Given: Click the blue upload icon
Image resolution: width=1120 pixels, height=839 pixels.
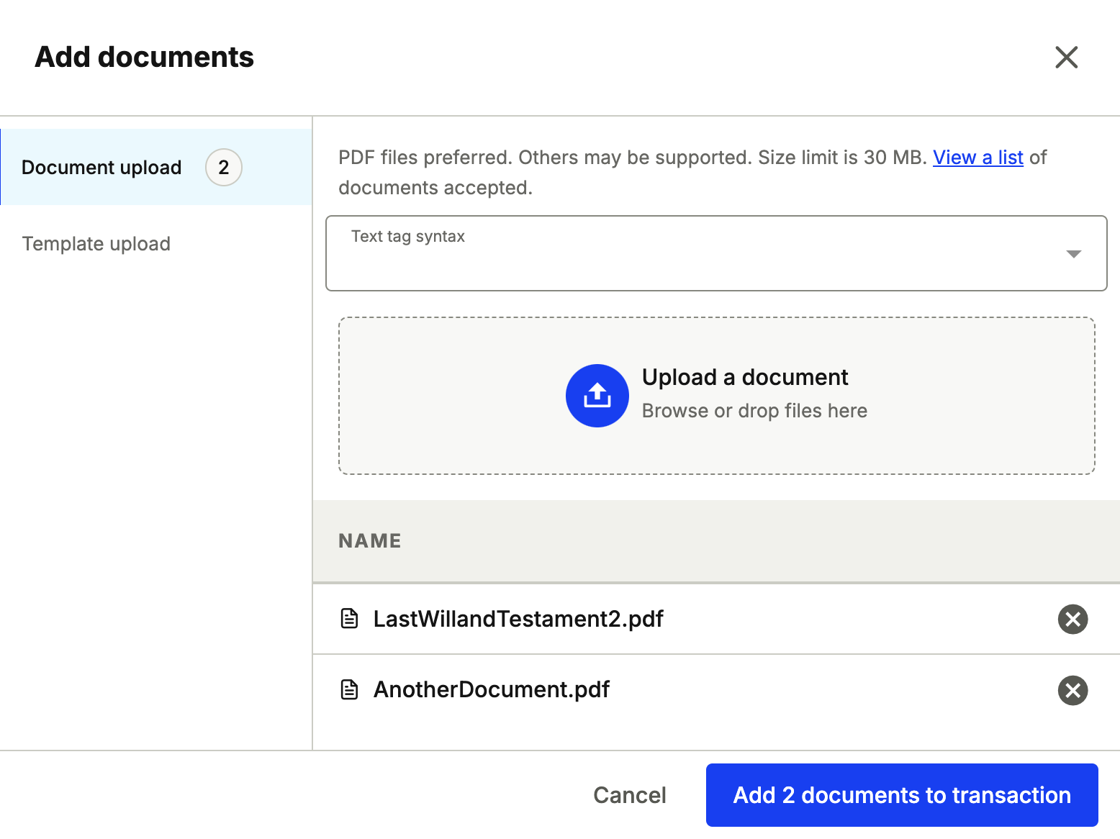Looking at the screenshot, I should [x=597, y=396].
